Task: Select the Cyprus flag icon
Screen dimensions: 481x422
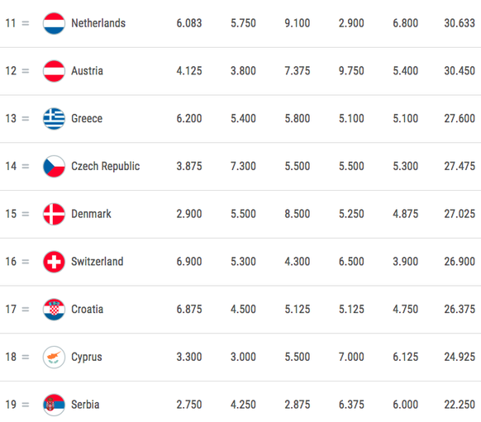Action: [54, 357]
